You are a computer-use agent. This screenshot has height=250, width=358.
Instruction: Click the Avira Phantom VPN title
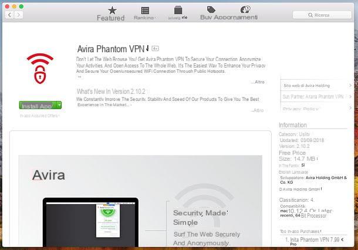111,49
